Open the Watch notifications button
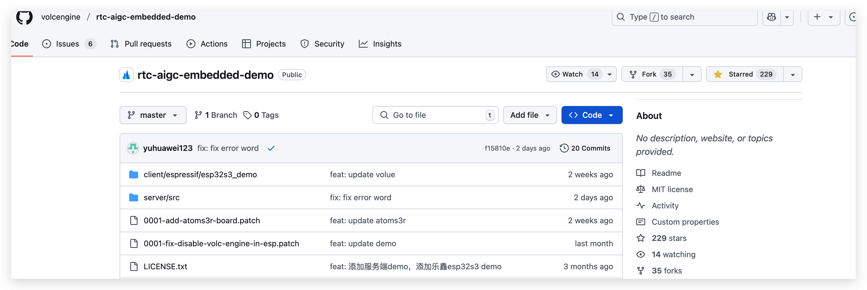Screen dimensions: 867x290 click(581, 74)
